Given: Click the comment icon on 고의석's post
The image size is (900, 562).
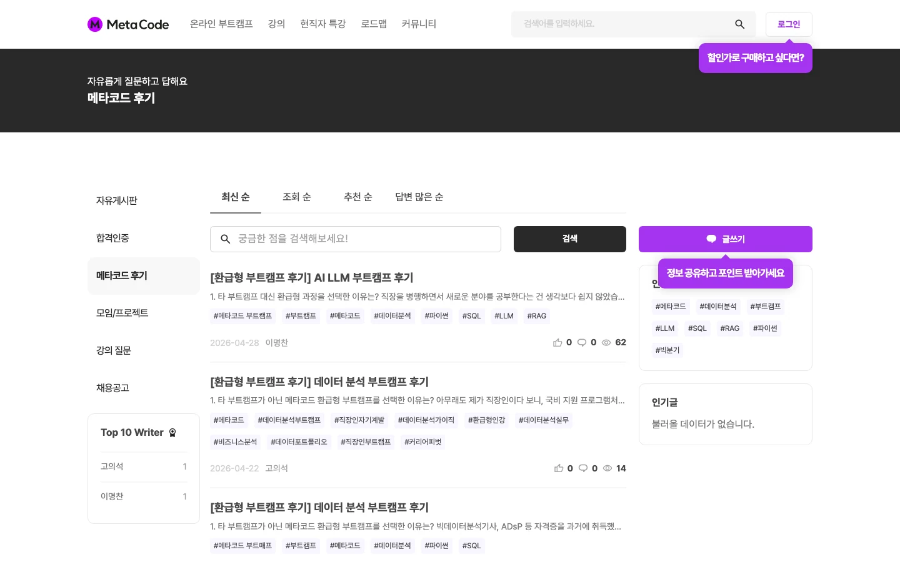Looking at the screenshot, I should (x=583, y=468).
